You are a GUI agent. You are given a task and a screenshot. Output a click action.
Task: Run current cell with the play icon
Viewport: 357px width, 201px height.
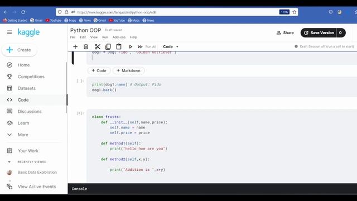pos(131,47)
